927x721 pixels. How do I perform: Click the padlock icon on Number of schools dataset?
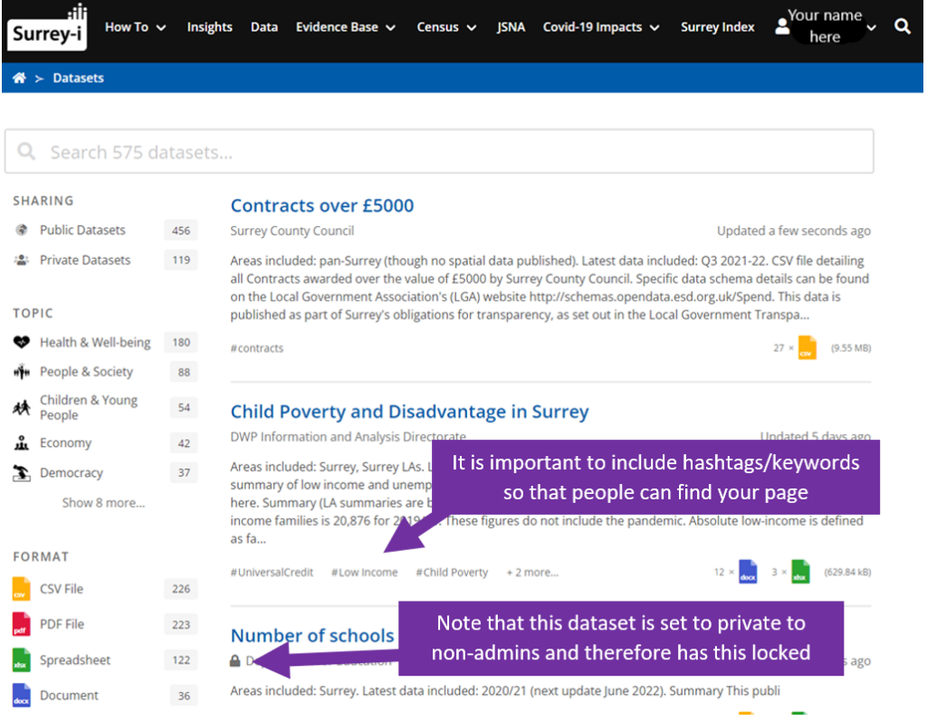click(x=235, y=660)
